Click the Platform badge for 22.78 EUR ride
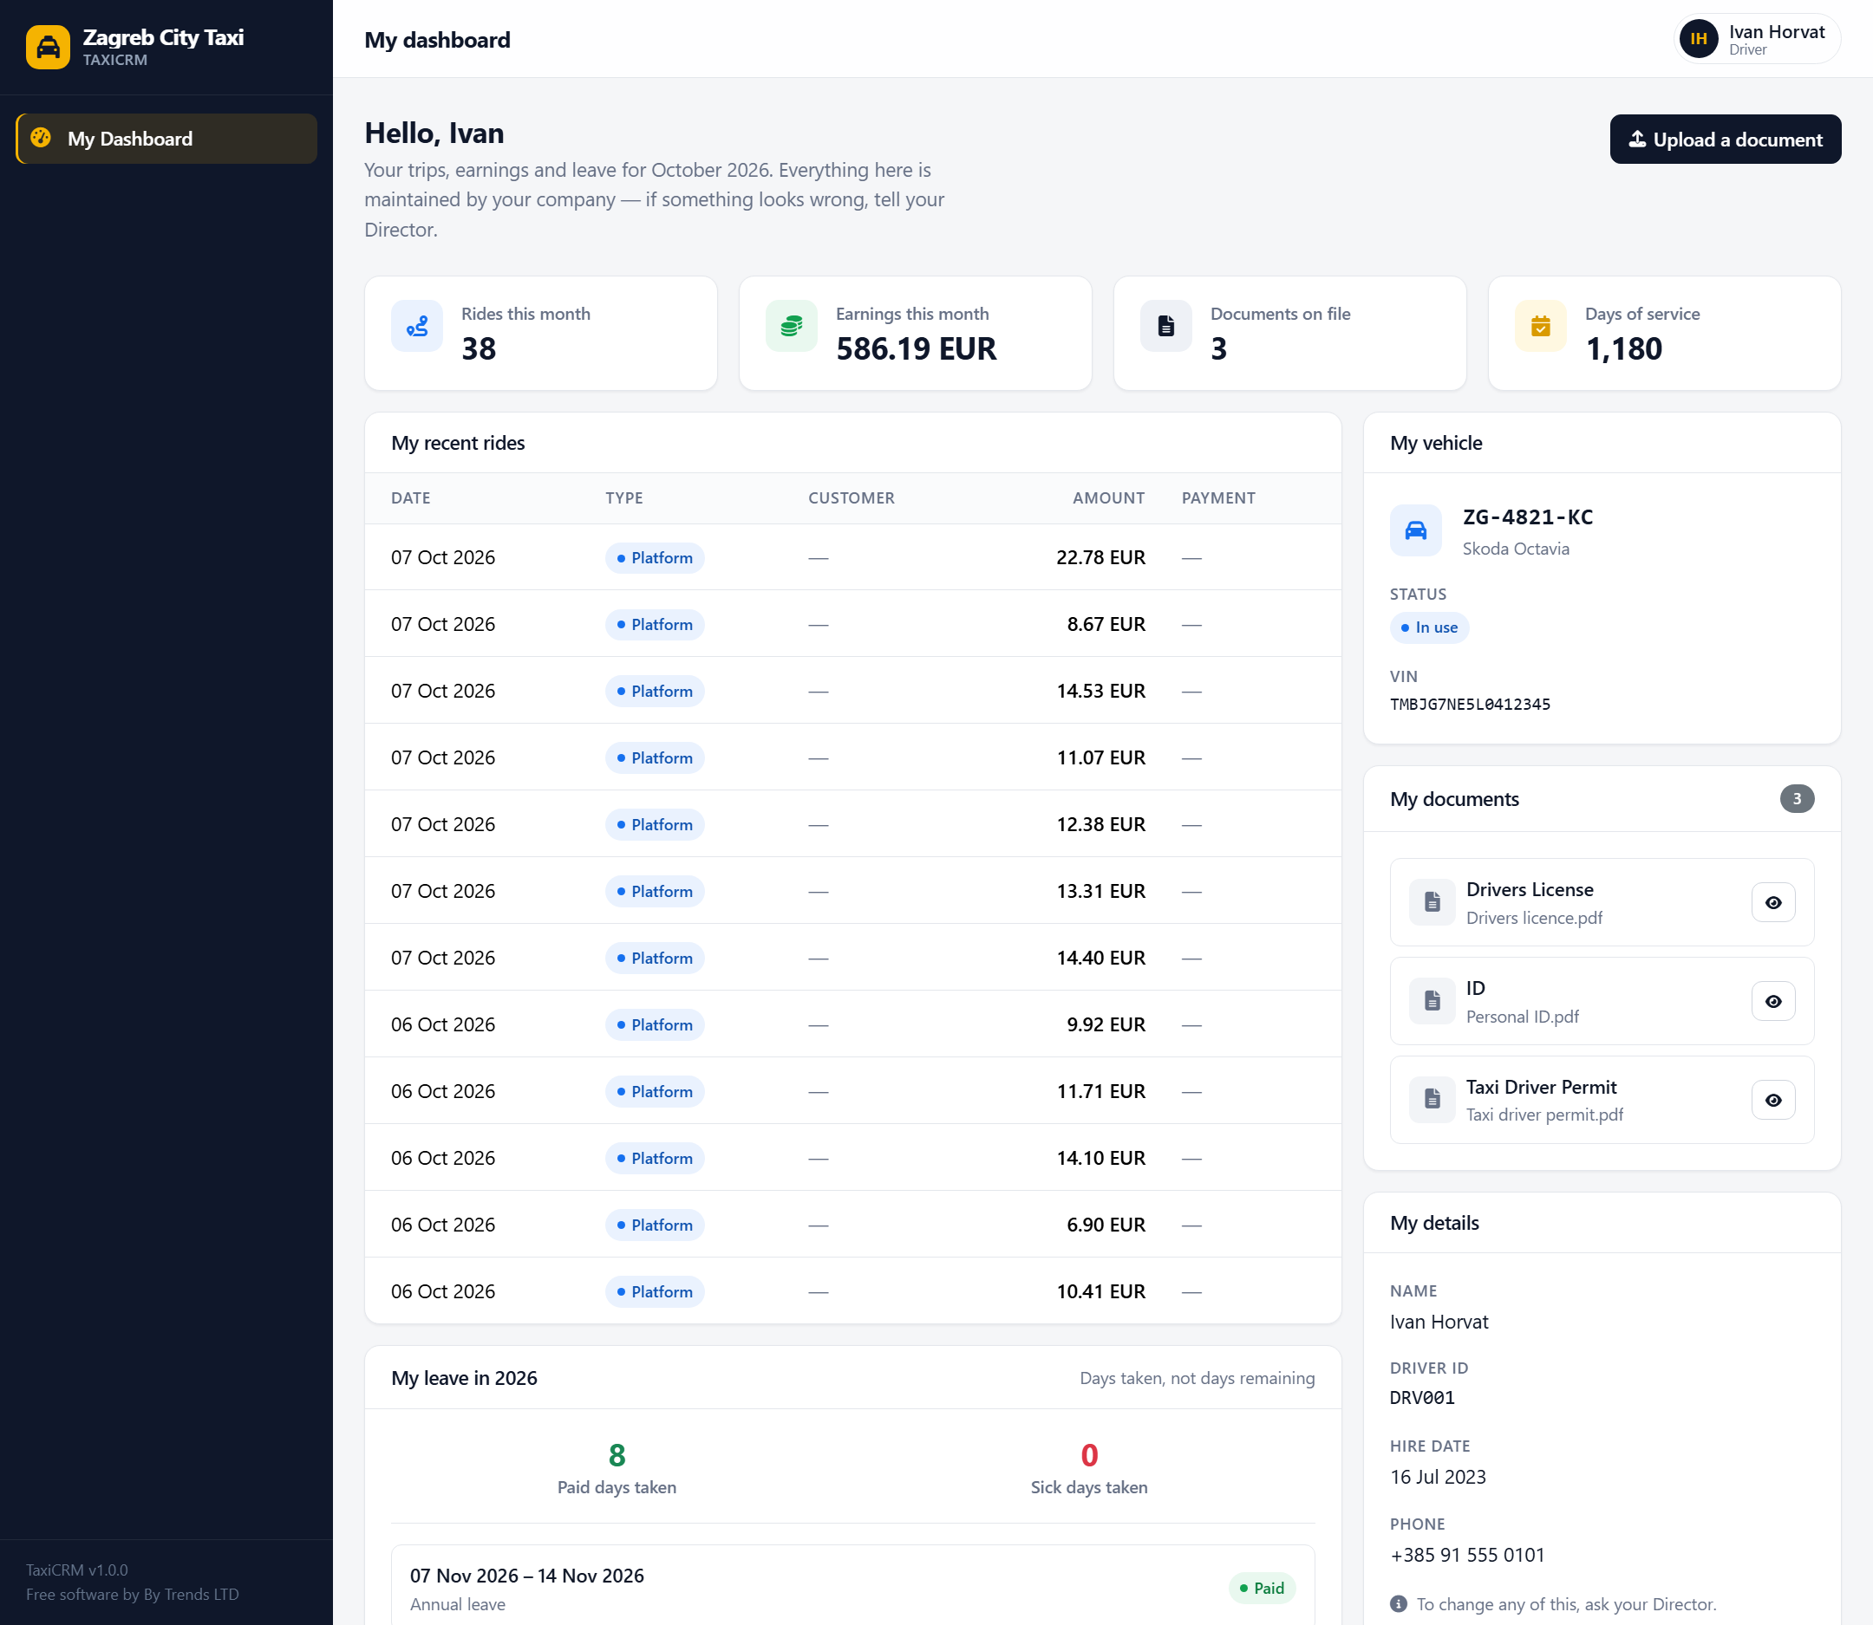 [656, 557]
